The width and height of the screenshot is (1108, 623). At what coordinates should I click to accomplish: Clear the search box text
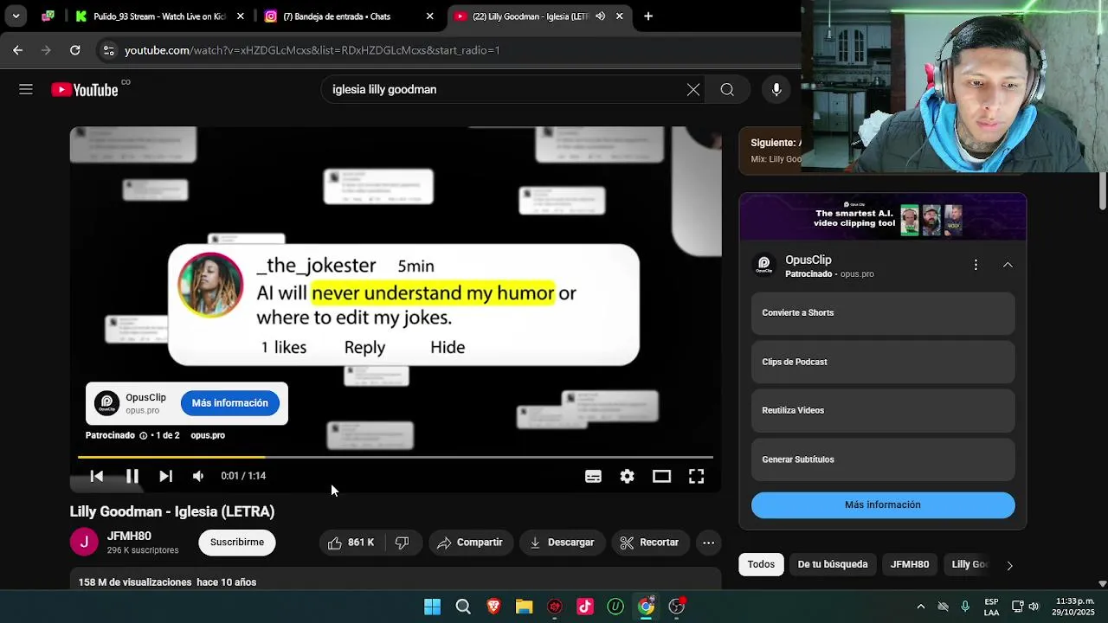[693, 89]
